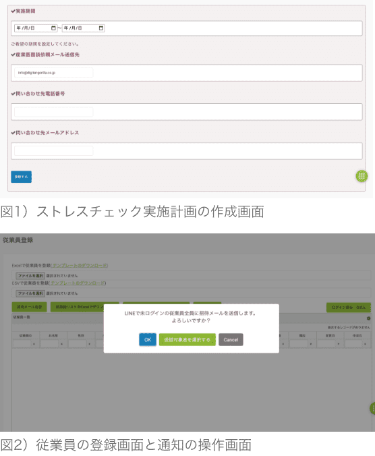375x456 pixels.
Task: Open the calendar picker for end date
Action: (x=101, y=28)
